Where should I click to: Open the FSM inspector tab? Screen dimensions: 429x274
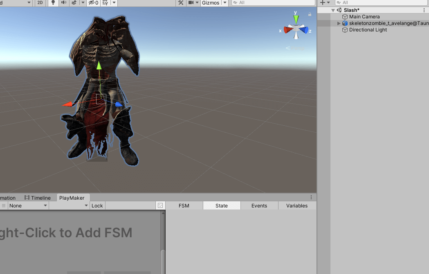point(184,206)
